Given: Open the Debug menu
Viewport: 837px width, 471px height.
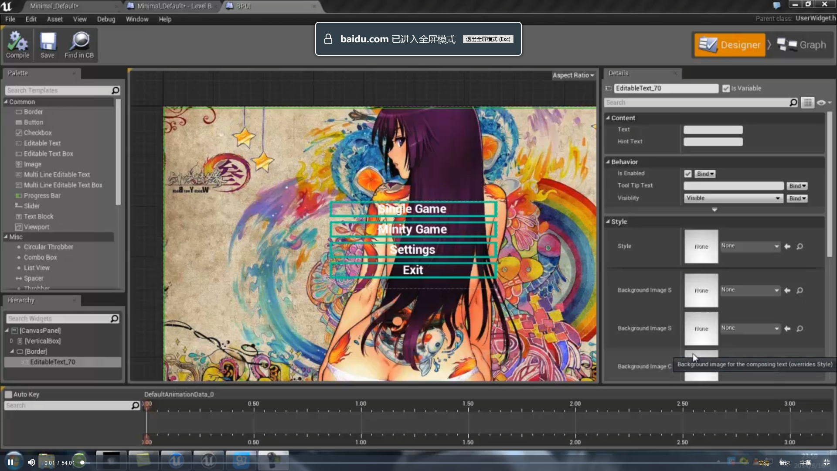Looking at the screenshot, I should 106,19.
